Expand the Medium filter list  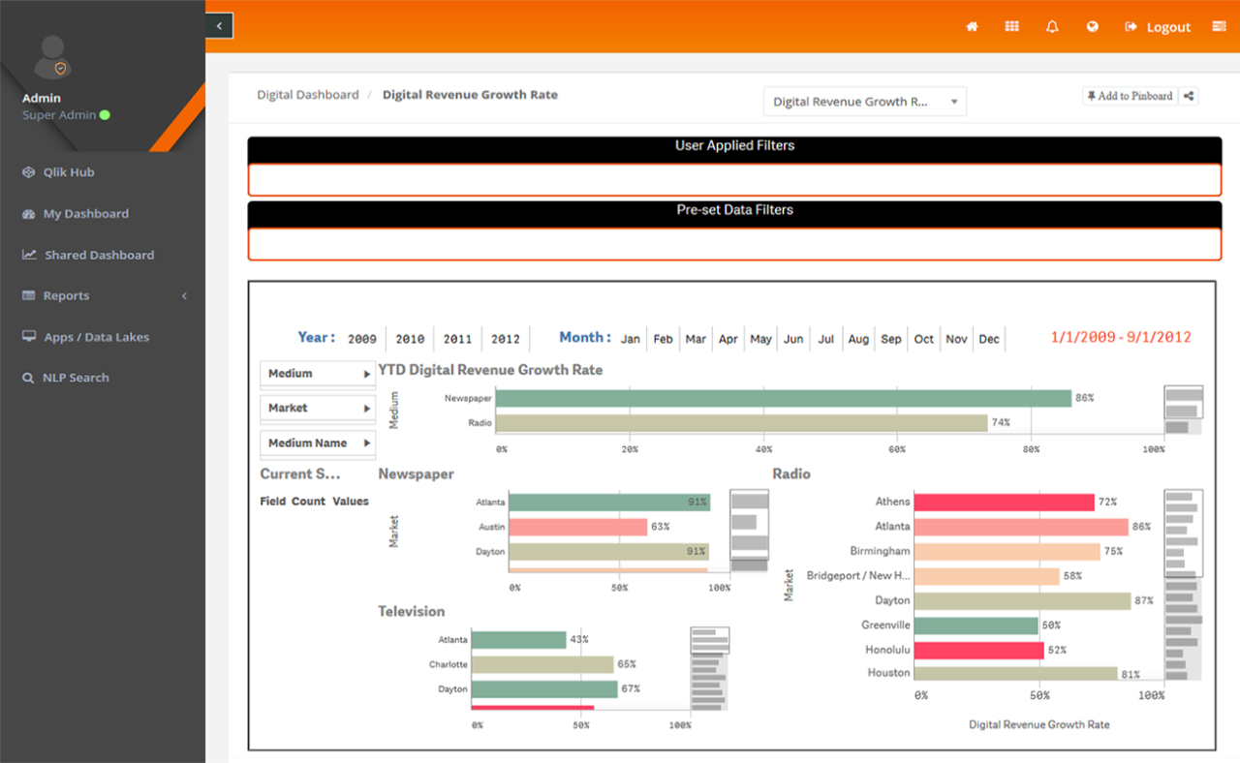(x=317, y=373)
